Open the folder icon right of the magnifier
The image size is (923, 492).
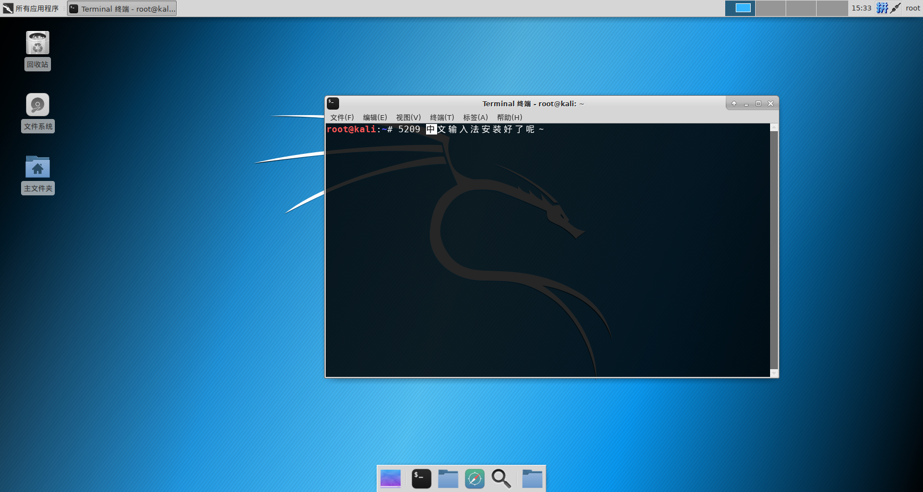(x=532, y=479)
